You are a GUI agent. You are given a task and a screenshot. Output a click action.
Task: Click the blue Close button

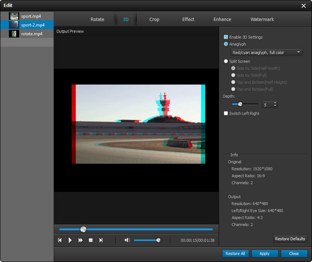point(294,254)
